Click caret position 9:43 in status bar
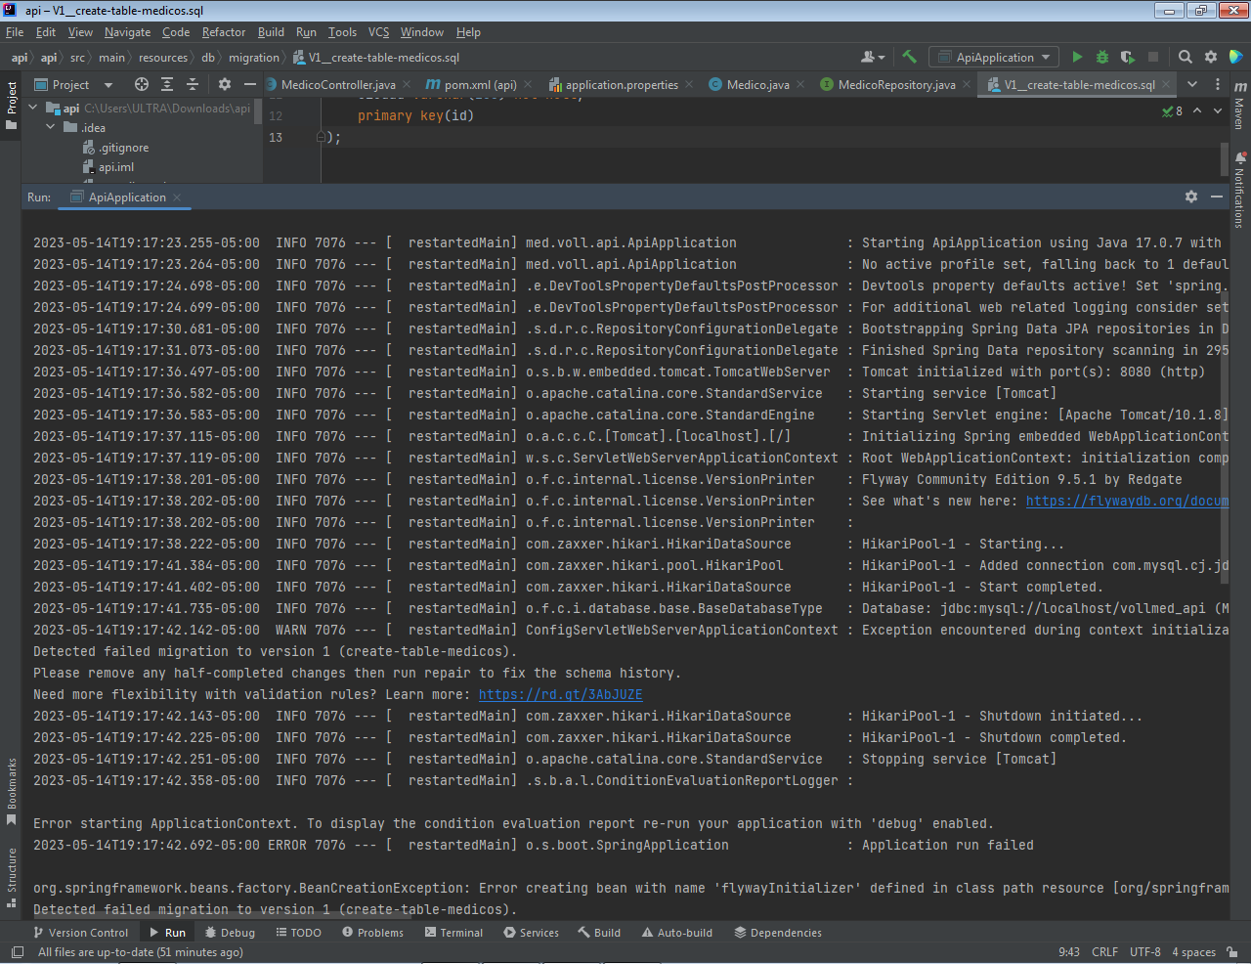1251x964 pixels. 1069,951
